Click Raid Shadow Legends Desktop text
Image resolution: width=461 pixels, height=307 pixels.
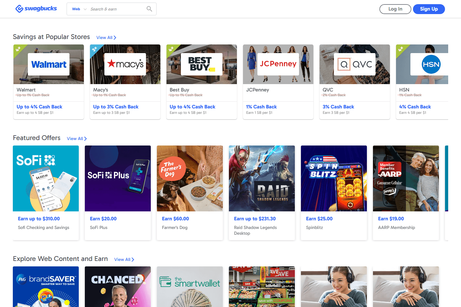pos(255,231)
